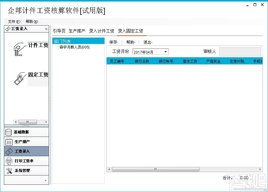Open the 打印工资单 module
The width and height of the screenshot is (268, 192).
(x=26, y=161)
